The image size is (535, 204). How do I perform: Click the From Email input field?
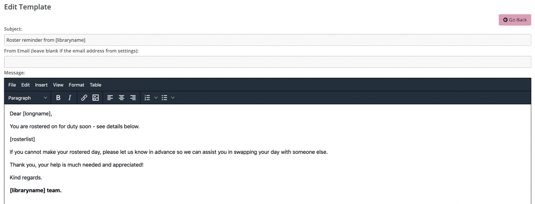[x=267, y=62]
